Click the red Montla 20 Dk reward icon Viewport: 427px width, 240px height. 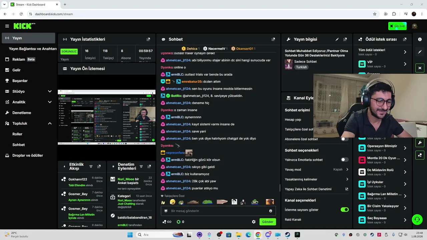point(362,160)
